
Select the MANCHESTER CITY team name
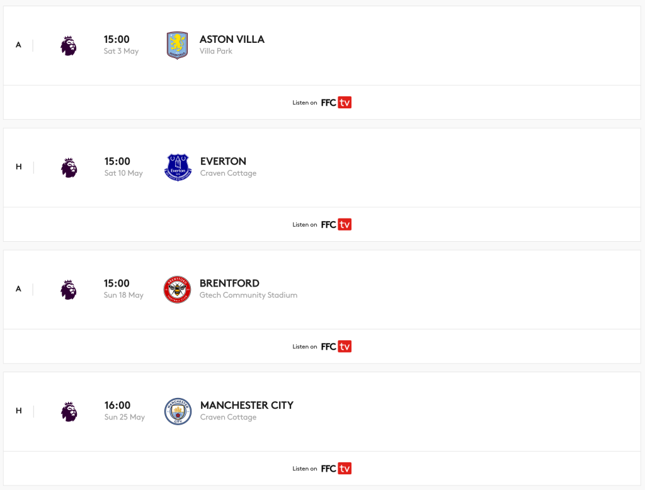247,405
